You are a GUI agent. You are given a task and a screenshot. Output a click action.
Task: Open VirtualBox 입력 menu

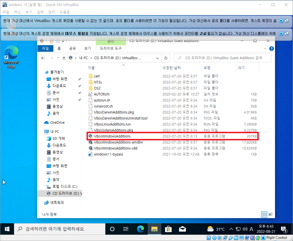(x=40, y=12)
